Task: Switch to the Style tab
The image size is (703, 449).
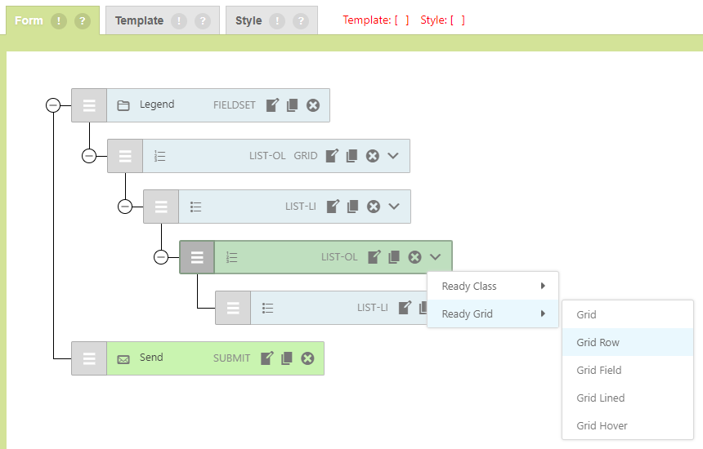Action: (249, 21)
